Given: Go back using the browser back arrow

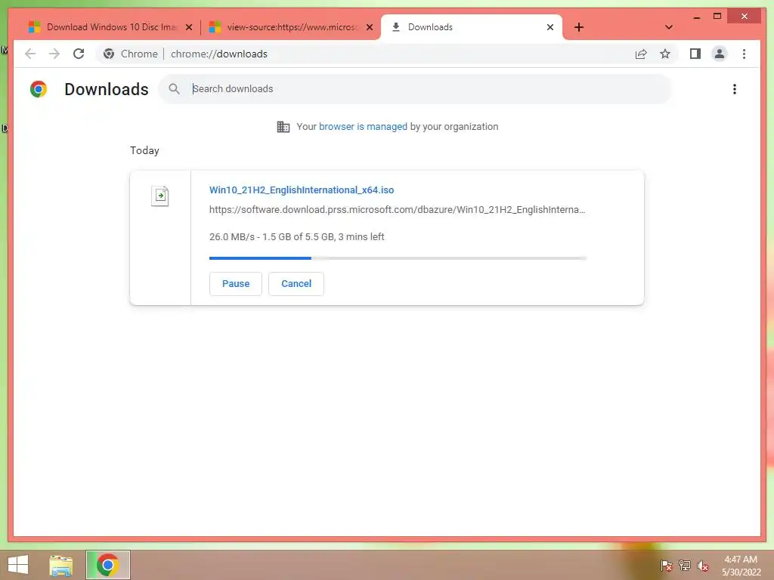Looking at the screenshot, I should click(x=30, y=54).
